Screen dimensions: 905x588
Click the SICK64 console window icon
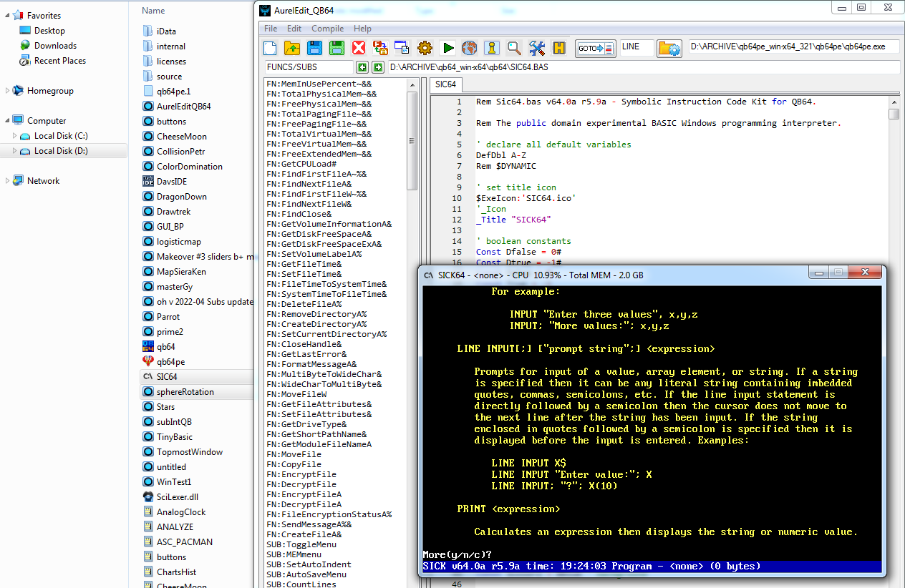coord(428,275)
